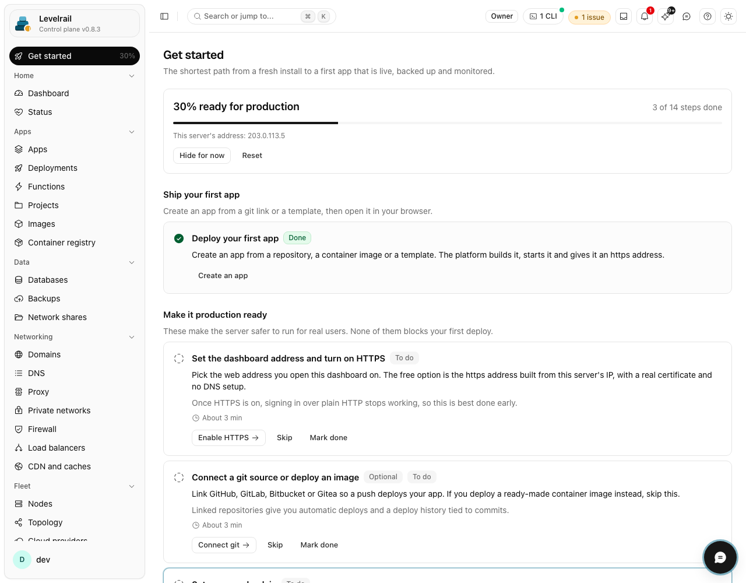
Task: Open Apps in the sidebar
Action: 75,149
